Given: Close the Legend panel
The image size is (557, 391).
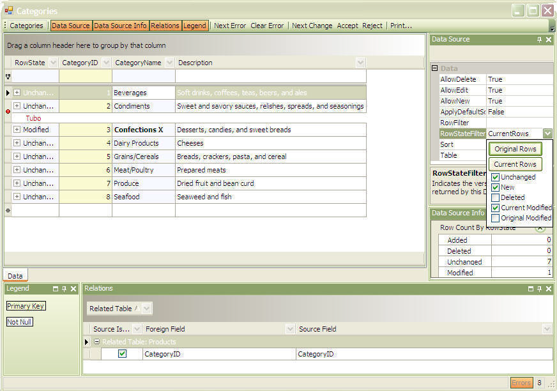Looking at the screenshot, I should coord(73,289).
